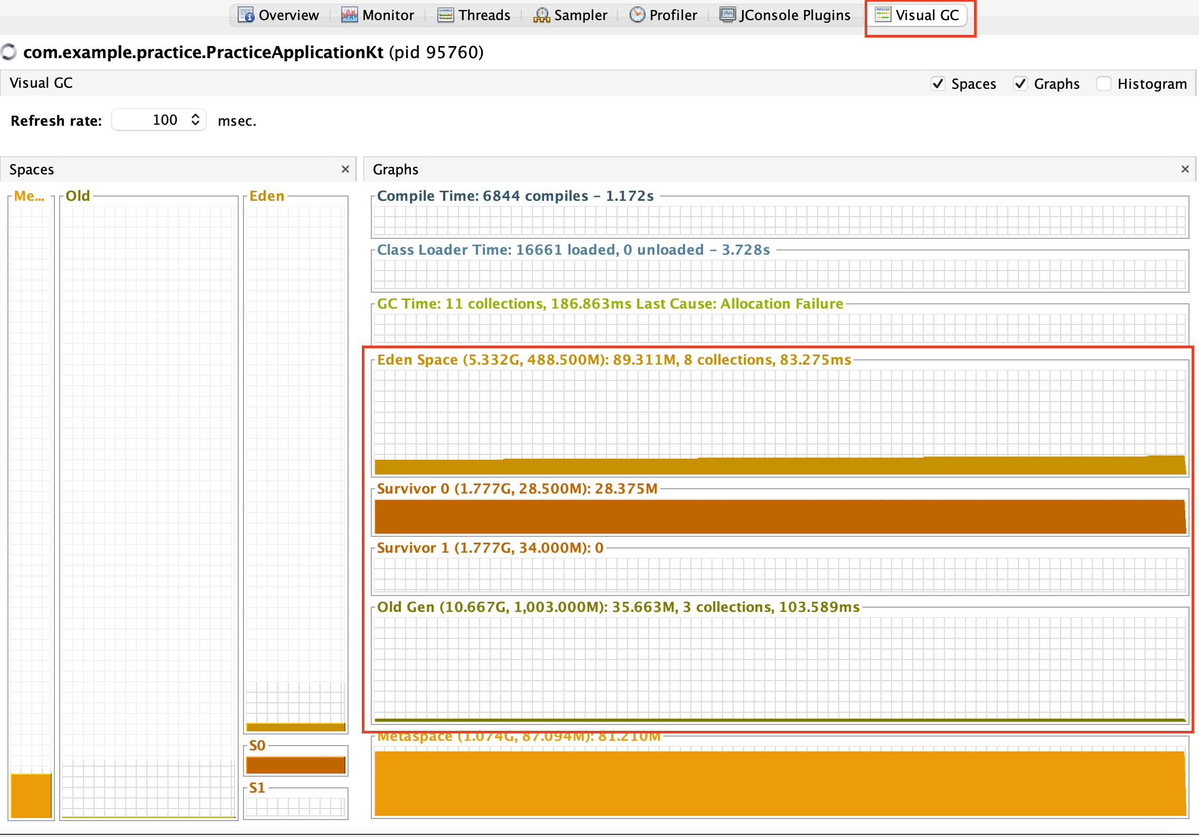Click the Refresh rate stepper arrows

click(195, 120)
